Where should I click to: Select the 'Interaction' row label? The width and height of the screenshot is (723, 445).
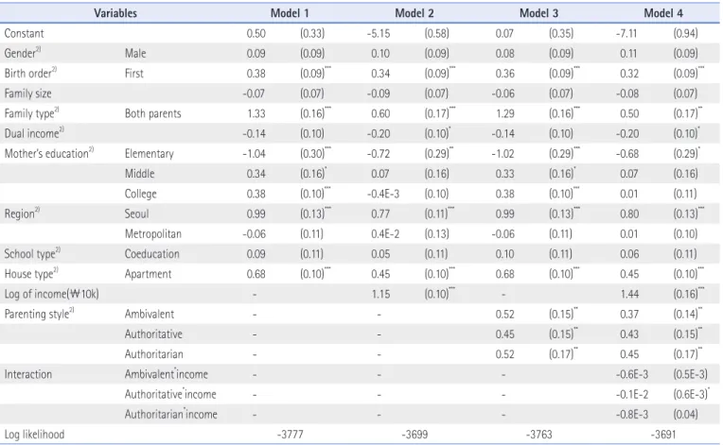point(27,374)
